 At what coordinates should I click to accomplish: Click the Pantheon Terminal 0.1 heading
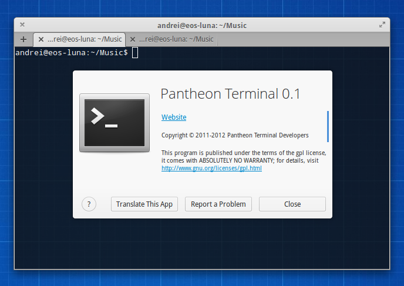(x=230, y=93)
